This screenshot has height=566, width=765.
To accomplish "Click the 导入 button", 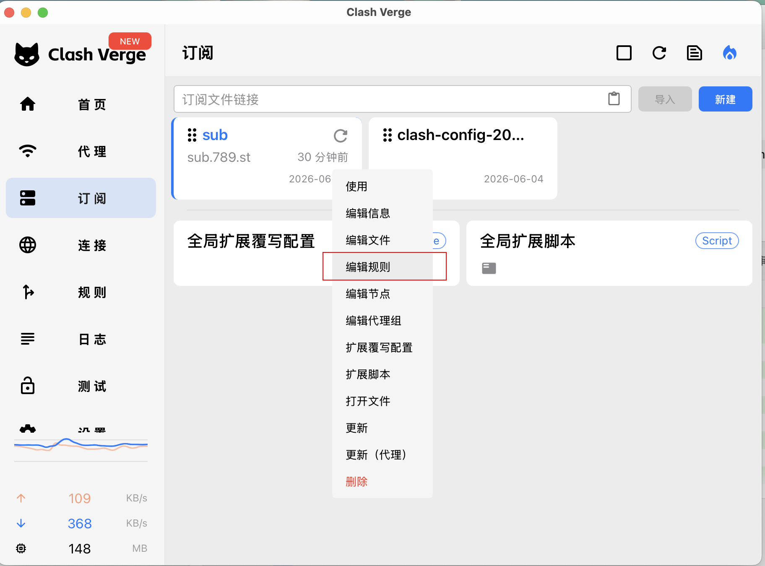I will coord(665,99).
